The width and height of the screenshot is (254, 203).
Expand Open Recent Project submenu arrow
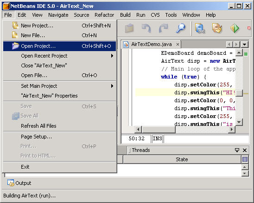pyautogui.click(x=112, y=56)
